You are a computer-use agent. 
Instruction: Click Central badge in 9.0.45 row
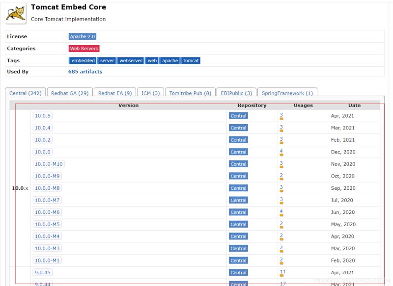[x=238, y=272]
